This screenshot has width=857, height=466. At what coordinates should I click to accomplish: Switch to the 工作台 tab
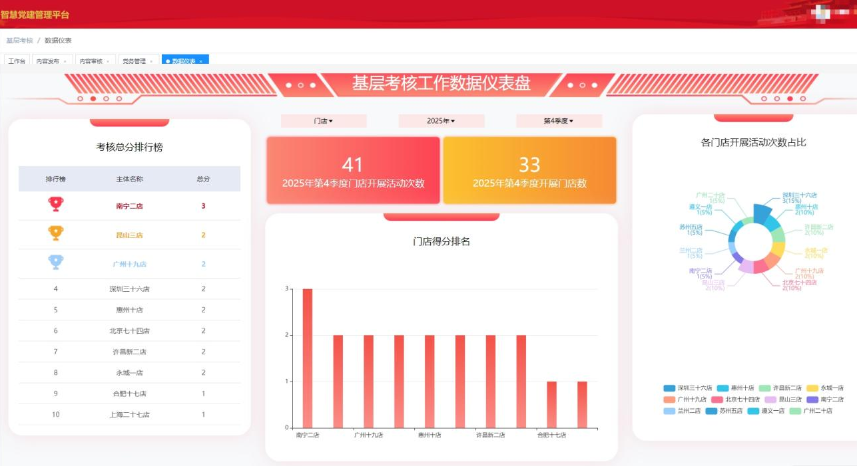[17, 61]
